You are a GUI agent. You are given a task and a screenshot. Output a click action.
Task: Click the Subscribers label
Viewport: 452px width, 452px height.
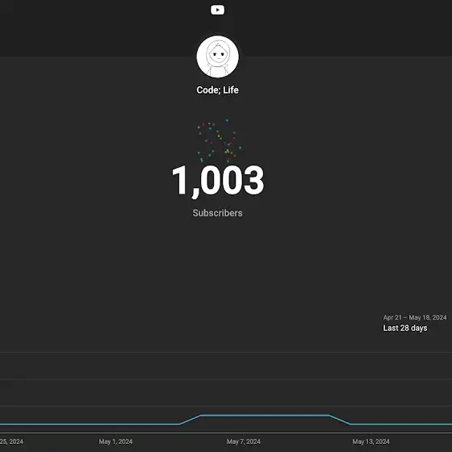(217, 213)
